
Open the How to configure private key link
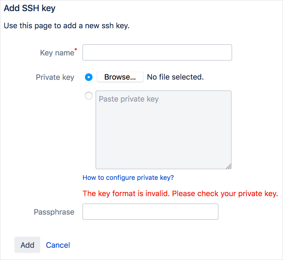coord(128,177)
